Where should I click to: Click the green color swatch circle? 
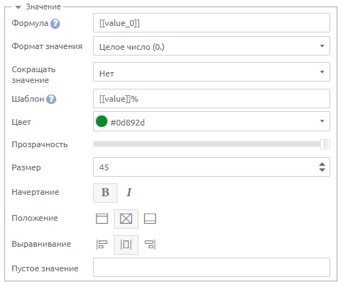tap(102, 121)
